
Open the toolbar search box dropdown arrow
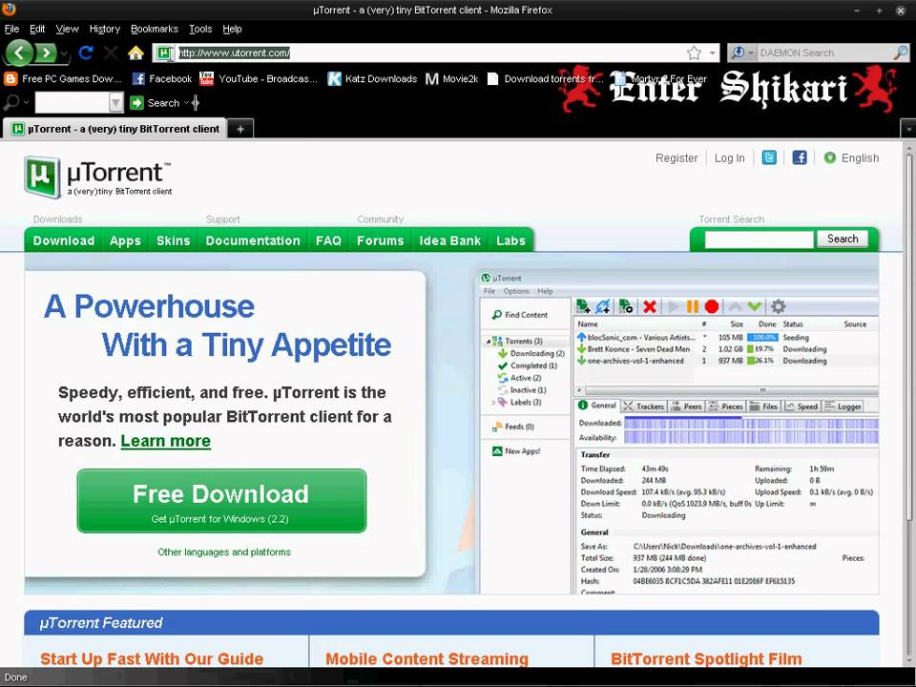(116, 103)
